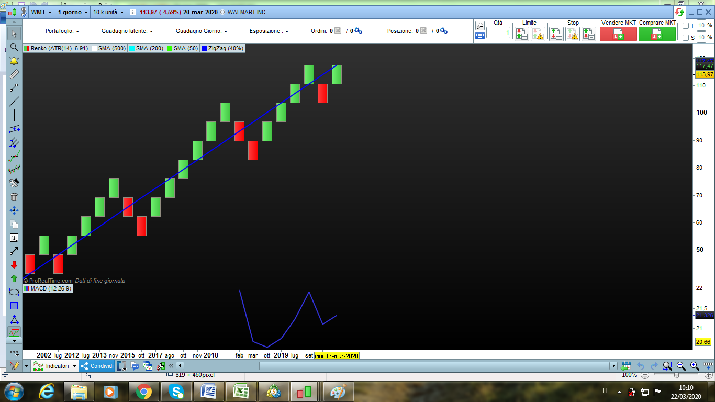Select the blue move-arrows tool
The image size is (715, 402).
tap(14, 210)
